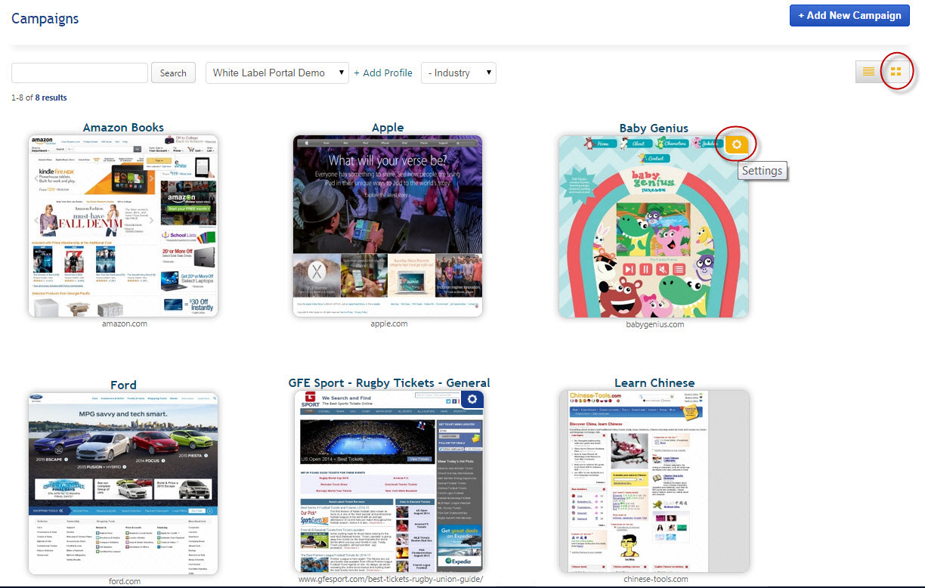This screenshot has height=588, width=925.
Task: Click the gfesport.com rugby guide URL text
Action: coord(390,580)
